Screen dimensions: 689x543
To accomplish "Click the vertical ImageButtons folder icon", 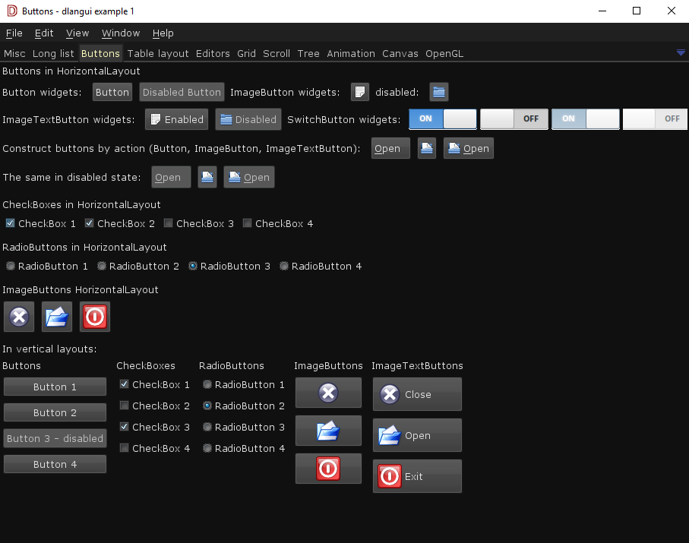I will tap(328, 431).
